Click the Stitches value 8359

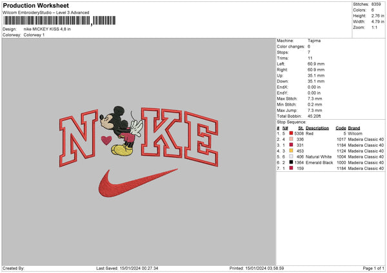pos(376,5)
